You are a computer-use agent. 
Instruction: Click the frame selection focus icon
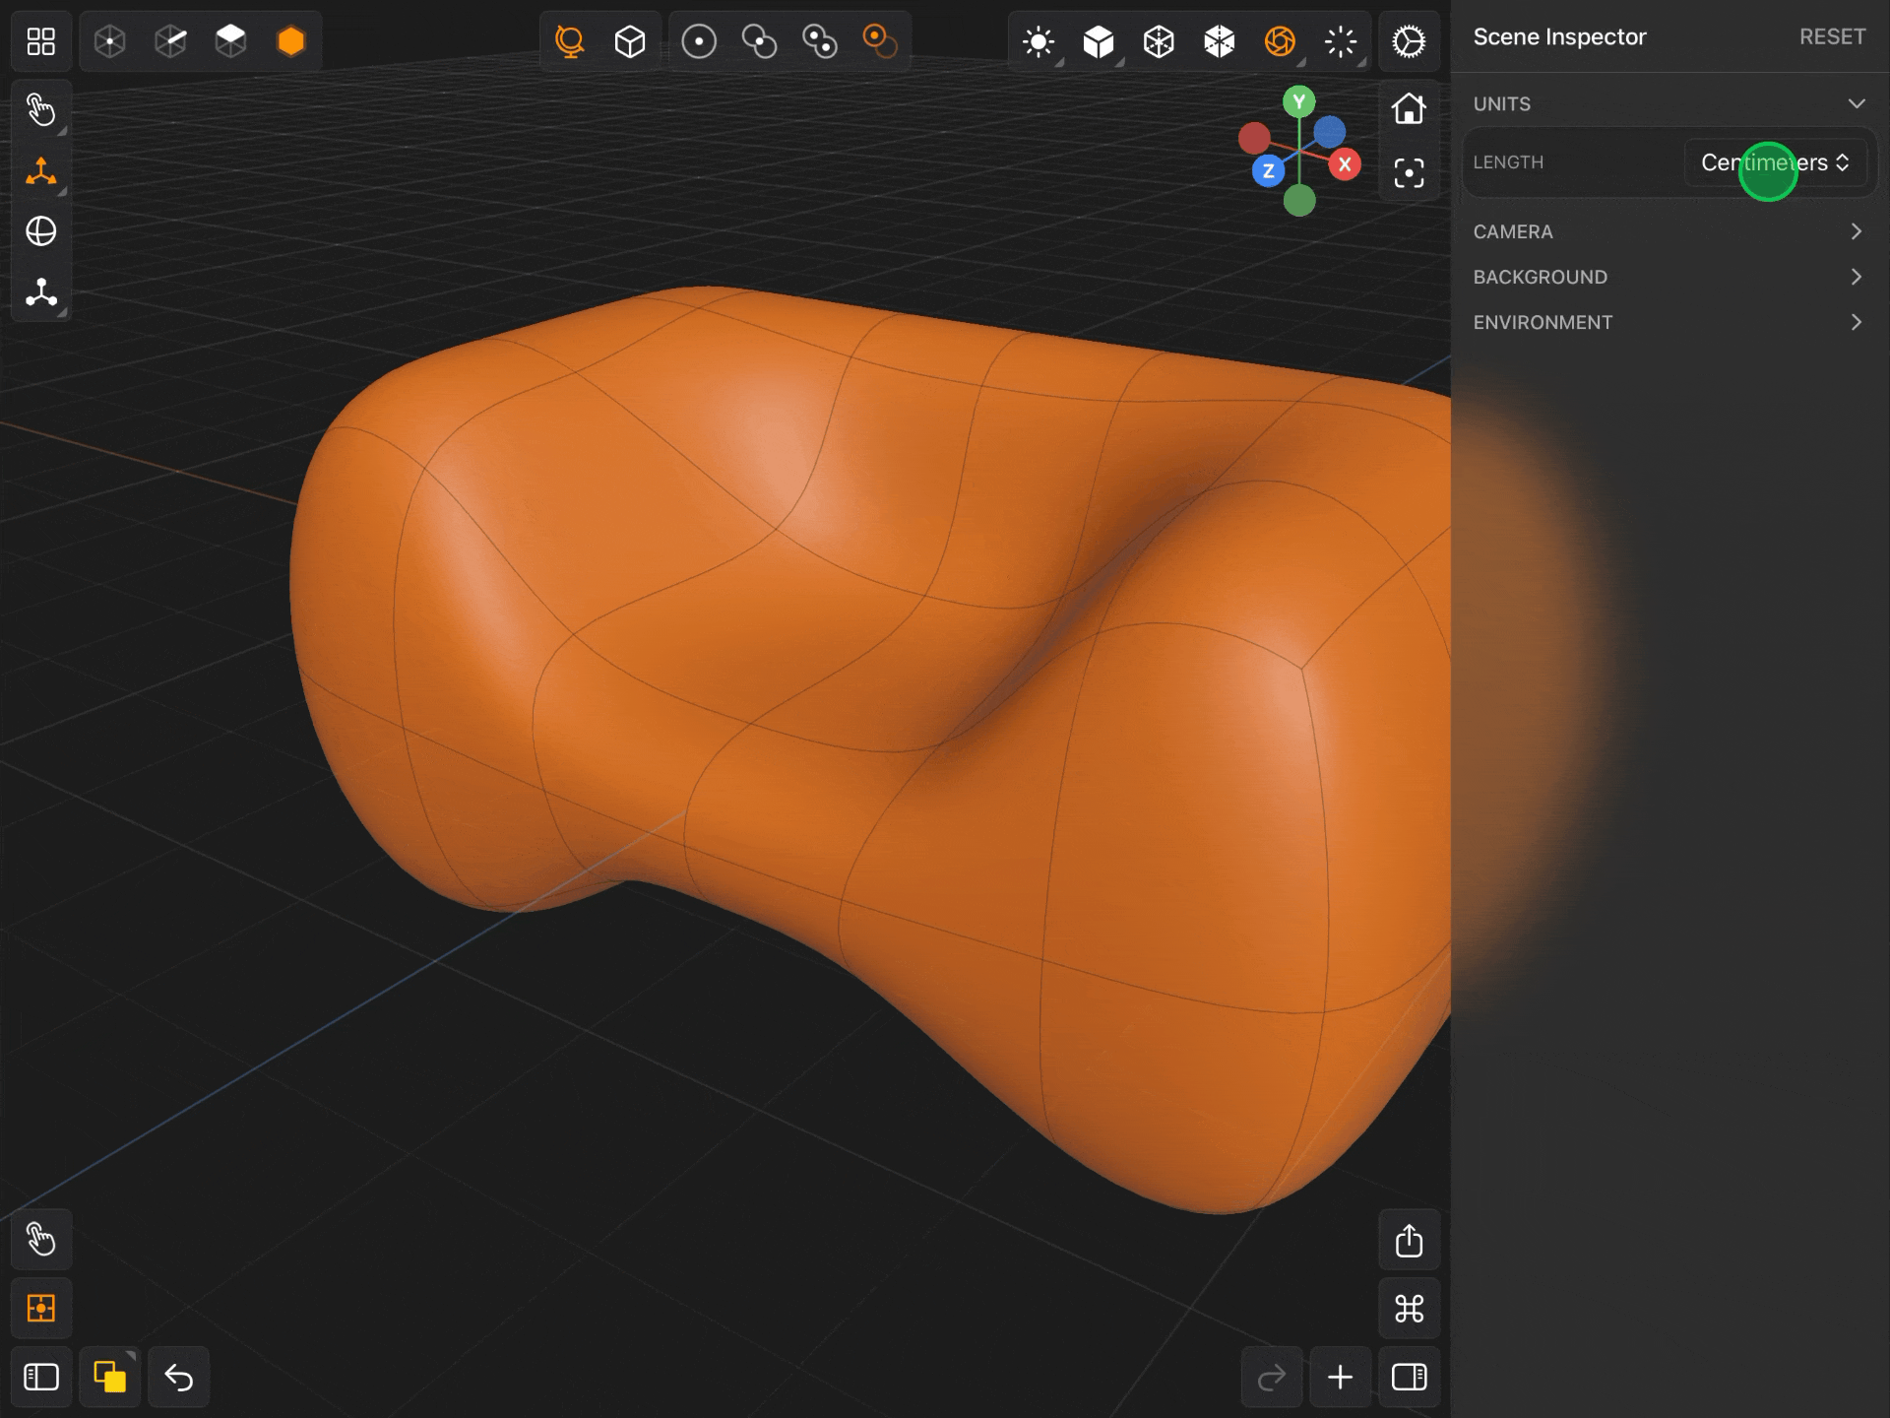pos(1409,173)
